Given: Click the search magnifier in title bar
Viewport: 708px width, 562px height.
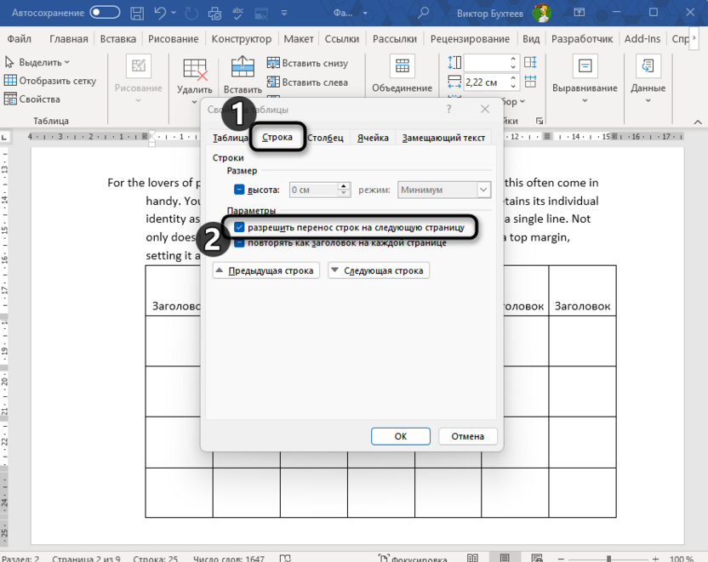Looking at the screenshot, I should pyautogui.click(x=423, y=13).
